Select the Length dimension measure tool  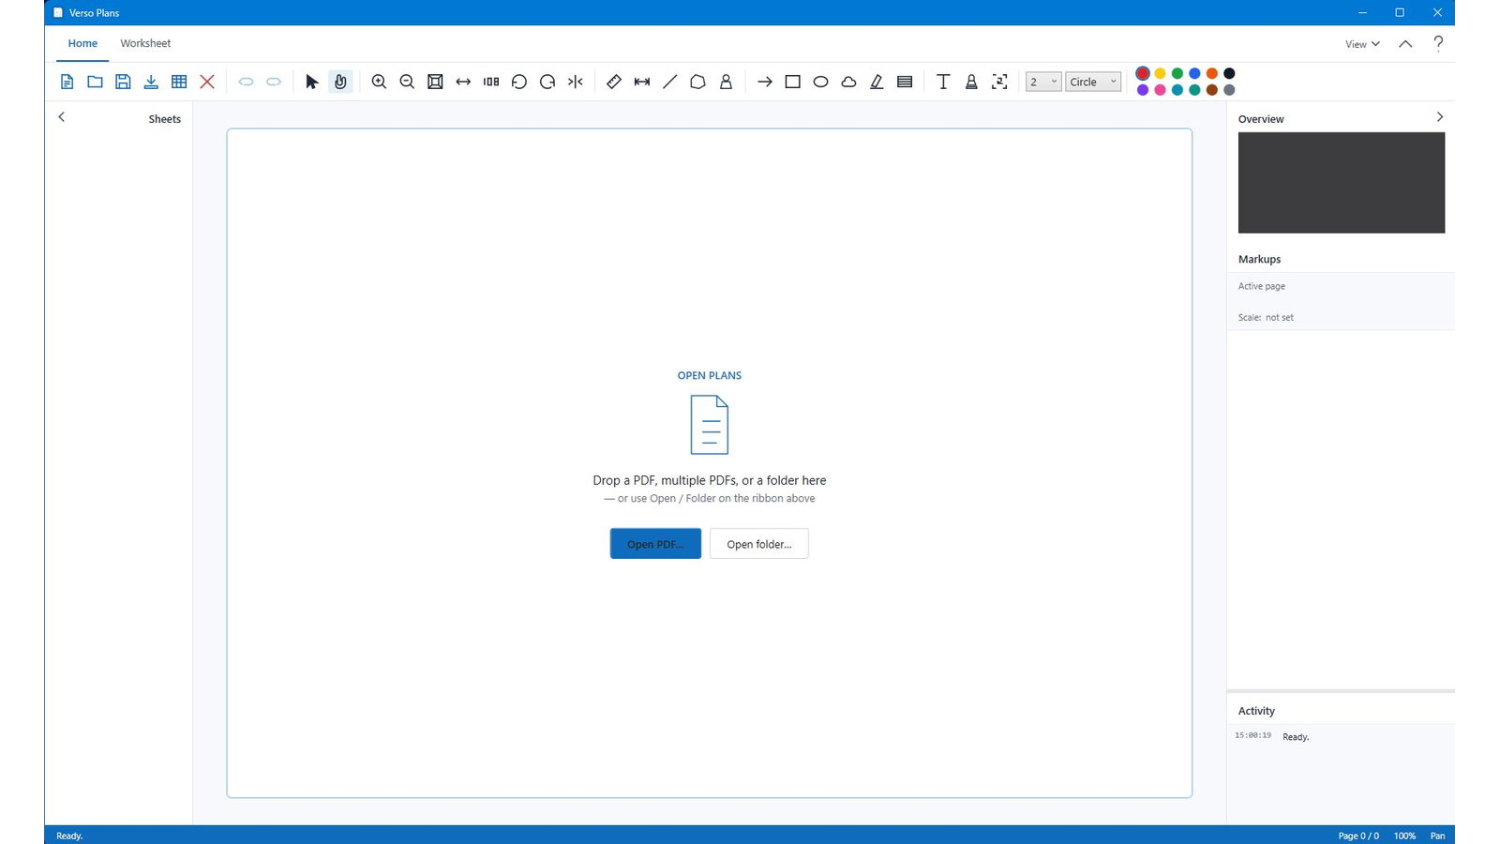coord(642,82)
